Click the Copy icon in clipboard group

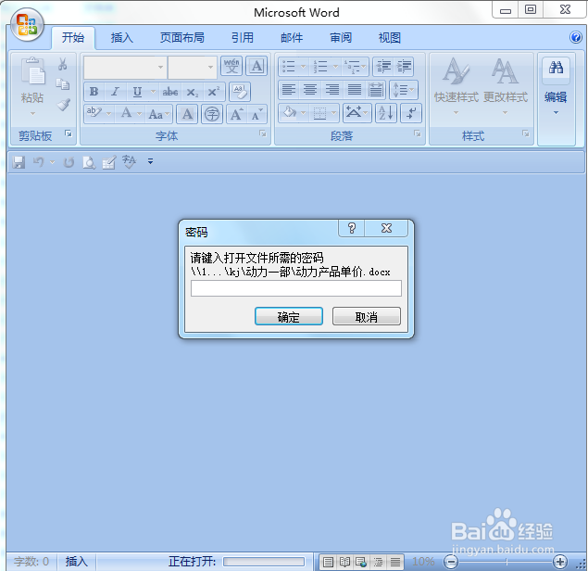(x=63, y=84)
